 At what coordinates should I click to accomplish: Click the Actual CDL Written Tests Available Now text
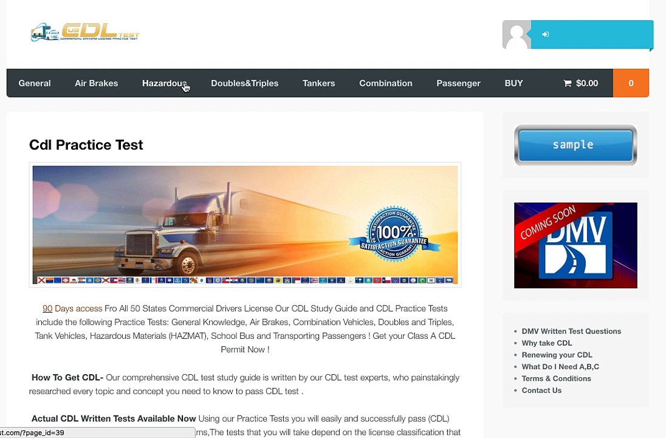click(114, 419)
